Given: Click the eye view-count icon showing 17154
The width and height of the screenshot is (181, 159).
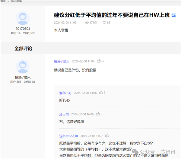Looking at the screenshot, I should coord(87,23).
